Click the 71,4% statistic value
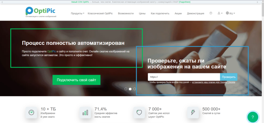Image resolution: width=264 pixels, height=123 pixels. [100, 109]
